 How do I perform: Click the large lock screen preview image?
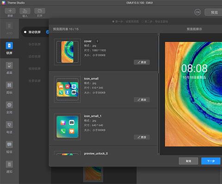193,94
